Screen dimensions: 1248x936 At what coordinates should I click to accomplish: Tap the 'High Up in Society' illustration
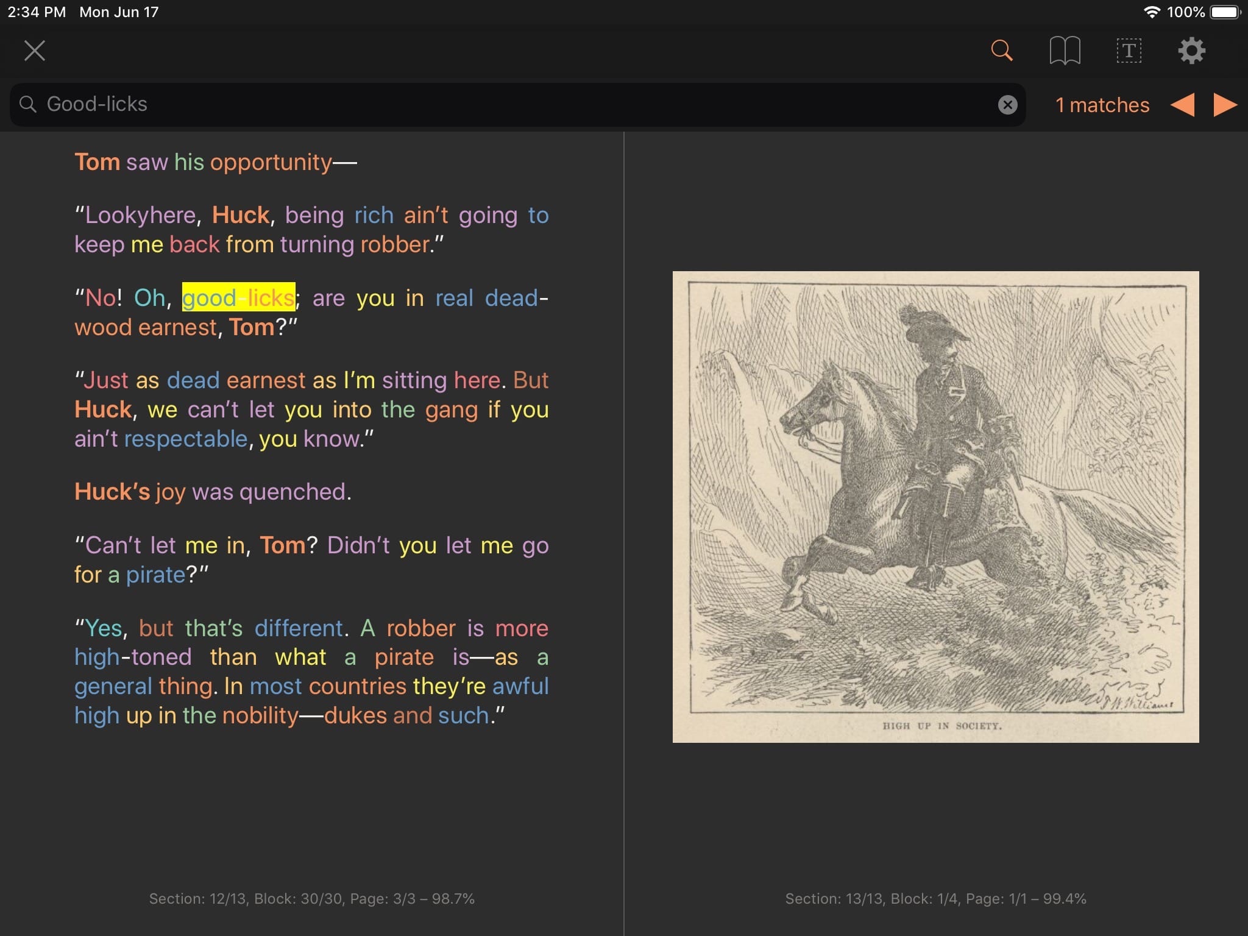[x=935, y=506]
